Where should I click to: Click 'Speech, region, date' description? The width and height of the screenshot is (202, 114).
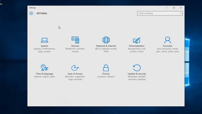point(44,77)
